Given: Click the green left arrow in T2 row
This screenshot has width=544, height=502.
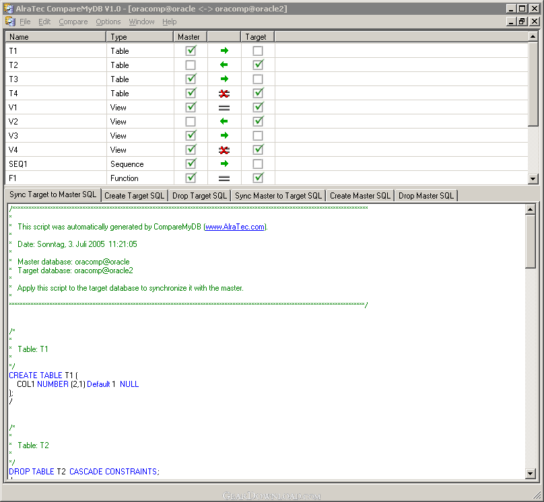Looking at the screenshot, I should 224,65.
